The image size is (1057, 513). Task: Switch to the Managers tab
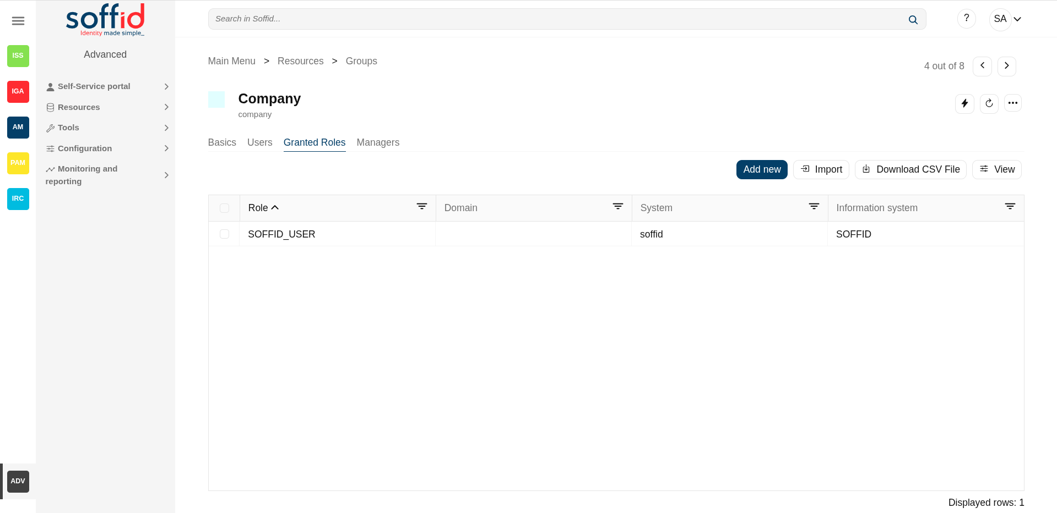pyautogui.click(x=378, y=142)
